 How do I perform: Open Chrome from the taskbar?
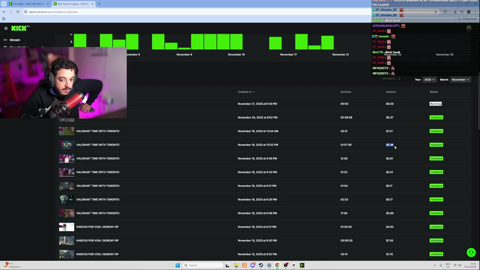click(x=277, y=265)
